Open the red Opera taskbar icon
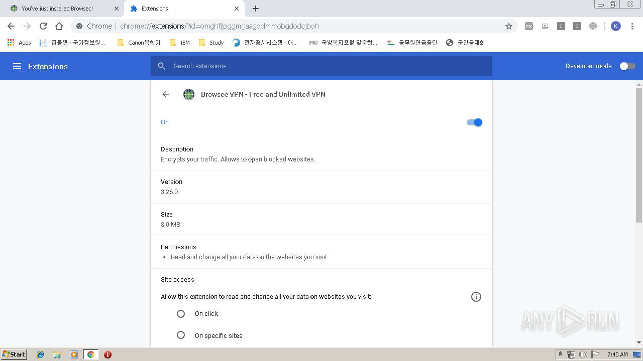 point(108,354)
